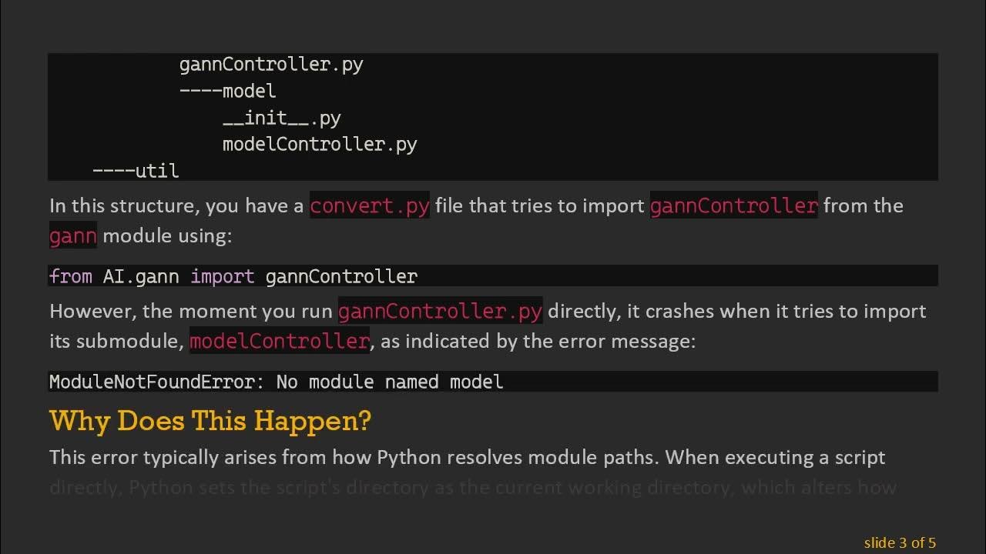Click the 'slide 3 of 5' indicator
This screenshot has height=554, width=986.
coord(900,542)
